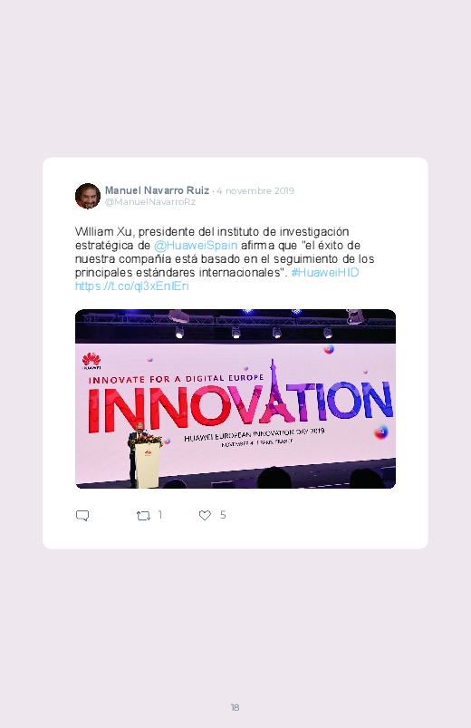Open the Huawei Innovation Day photo
The width and height of the screenshot is (471, 728).
pyautogui.click(x=235, y=399)
